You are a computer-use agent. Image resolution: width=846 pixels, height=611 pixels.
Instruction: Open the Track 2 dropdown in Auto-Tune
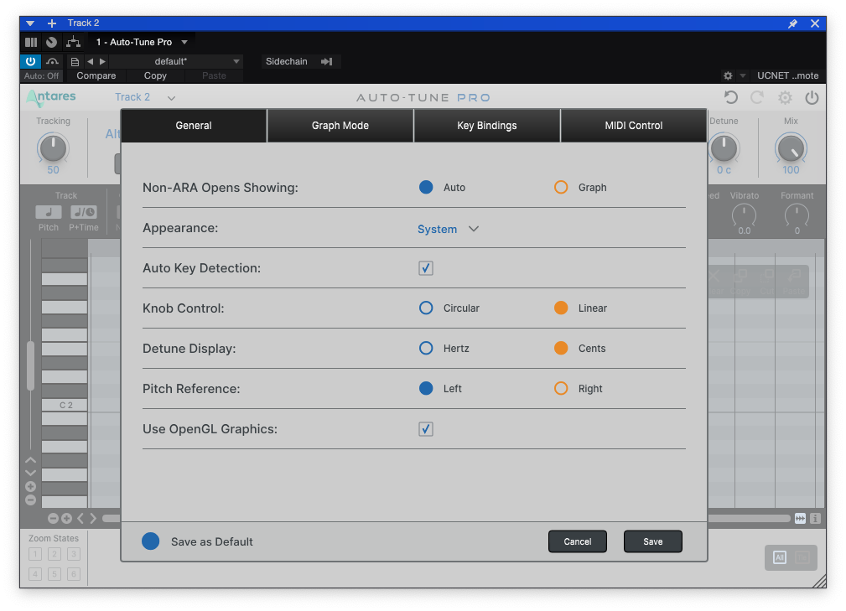click(144, 97)
